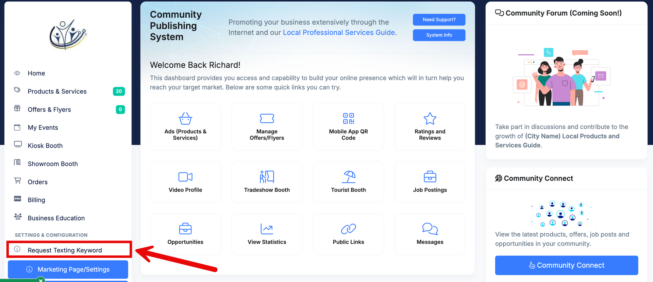Open Job Postings briefcase icon
The height and width of the screenshot is (282, 653).
[x=430, y=177]
